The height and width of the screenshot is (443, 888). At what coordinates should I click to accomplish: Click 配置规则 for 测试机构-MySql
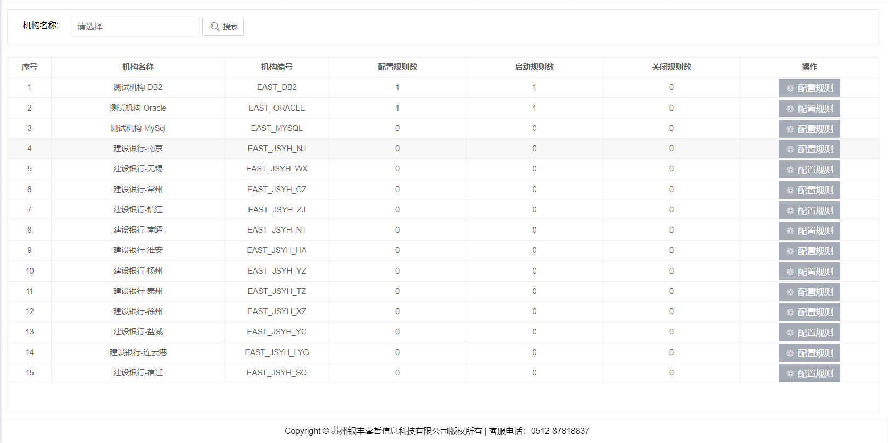tap(809, 129)
